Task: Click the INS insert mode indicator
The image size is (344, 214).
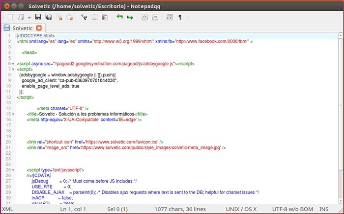Action: tap(324, 209)
